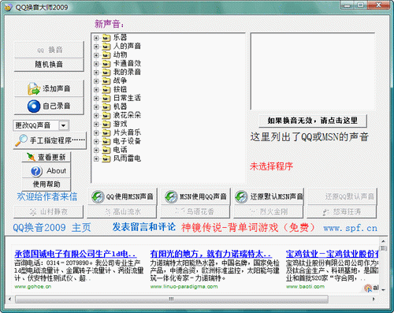Screen dimensions: 394x313
Task: Select the 卡通音效 tree item
Action: point(127,63)
